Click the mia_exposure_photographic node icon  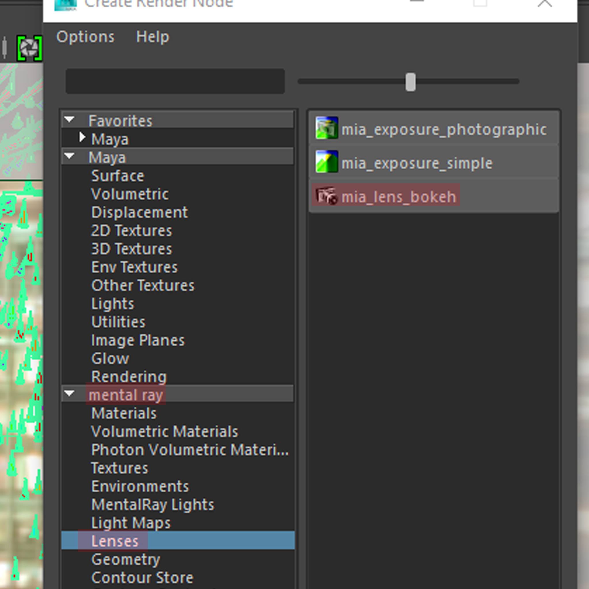point(326,128)
